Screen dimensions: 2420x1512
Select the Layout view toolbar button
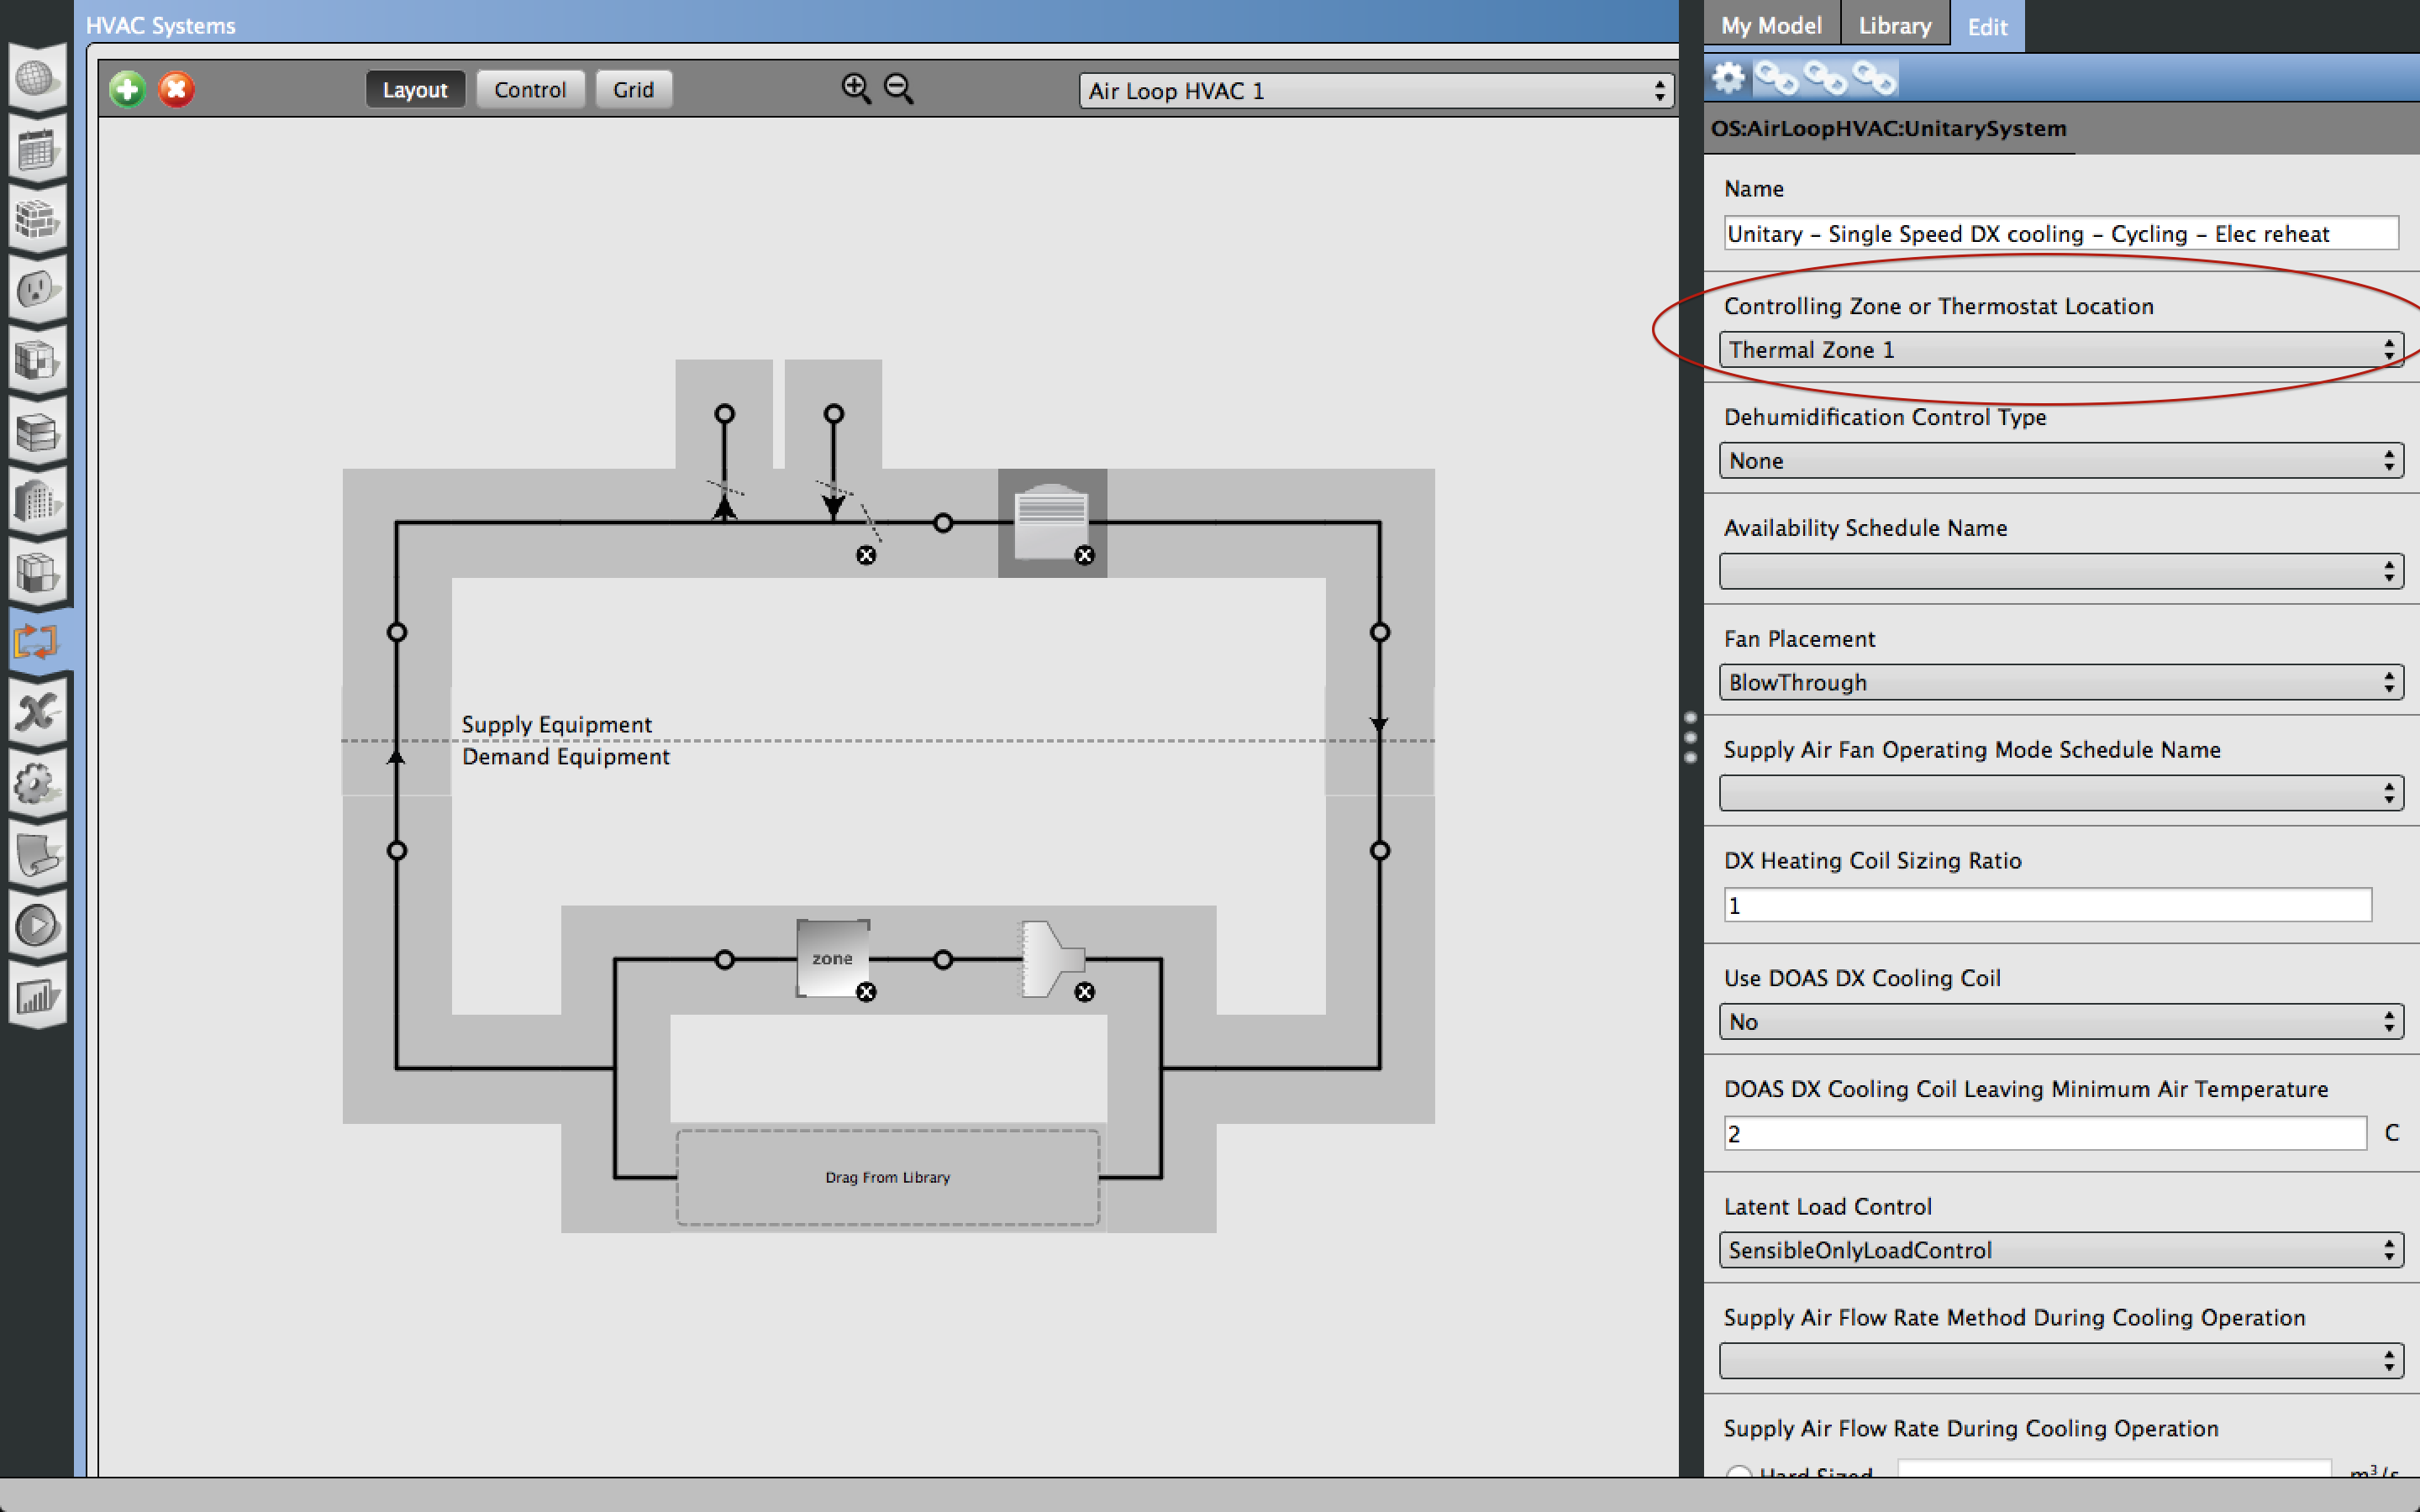413,89
